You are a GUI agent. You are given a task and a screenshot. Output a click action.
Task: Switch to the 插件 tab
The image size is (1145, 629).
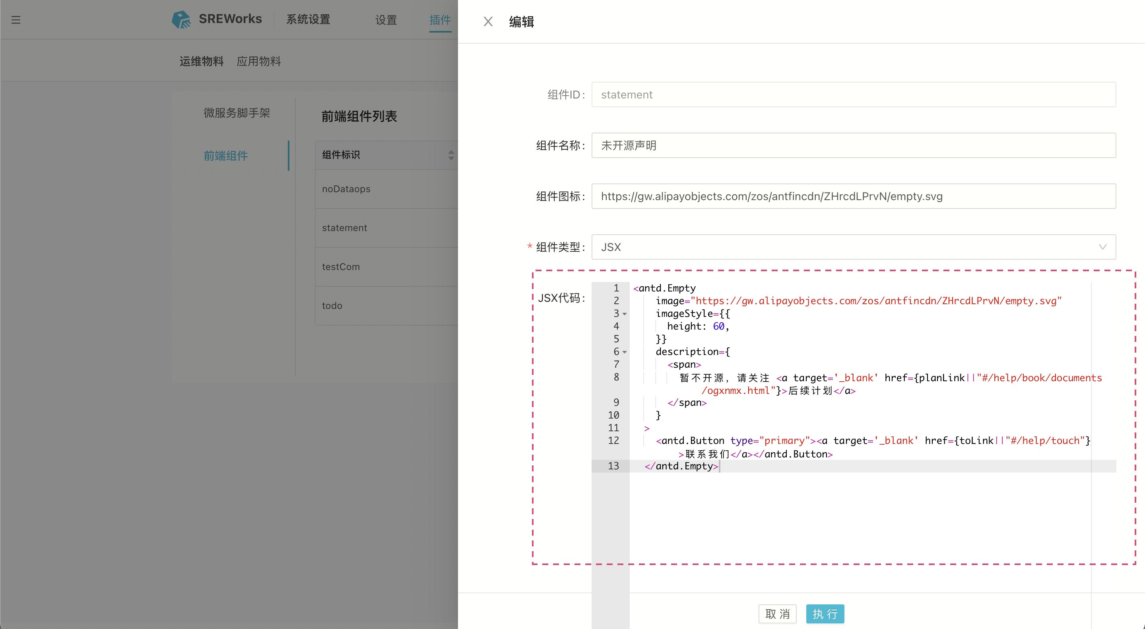[440, 20]
